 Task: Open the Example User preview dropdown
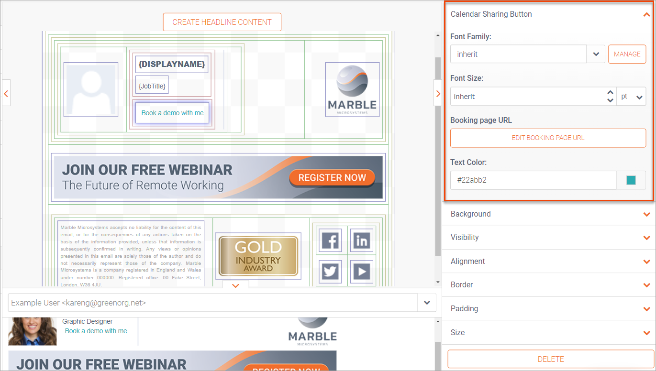(x=427, y=303)
